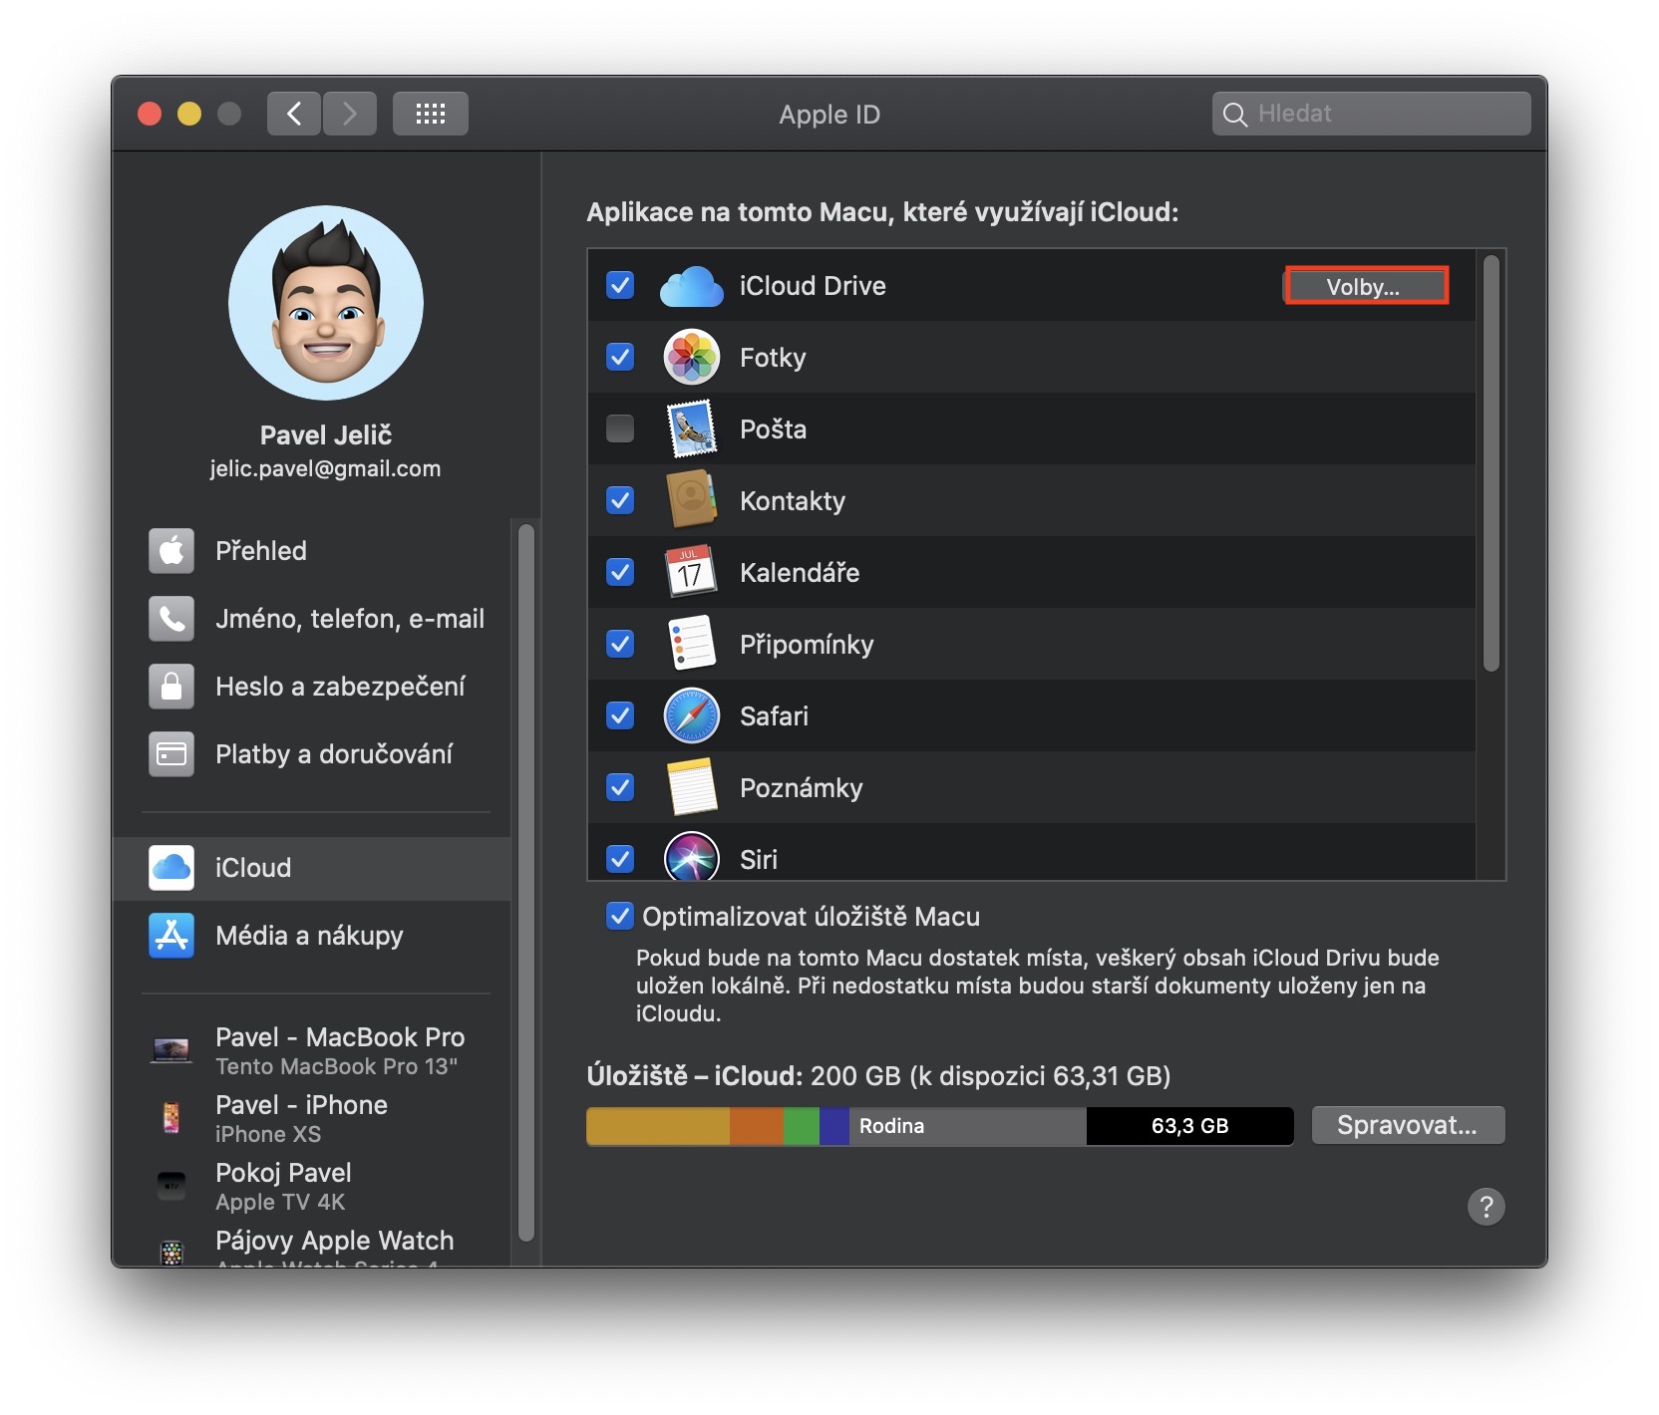
Task: Click the lock icon for Heslo a zabezpečení
Action: (171, 687)
